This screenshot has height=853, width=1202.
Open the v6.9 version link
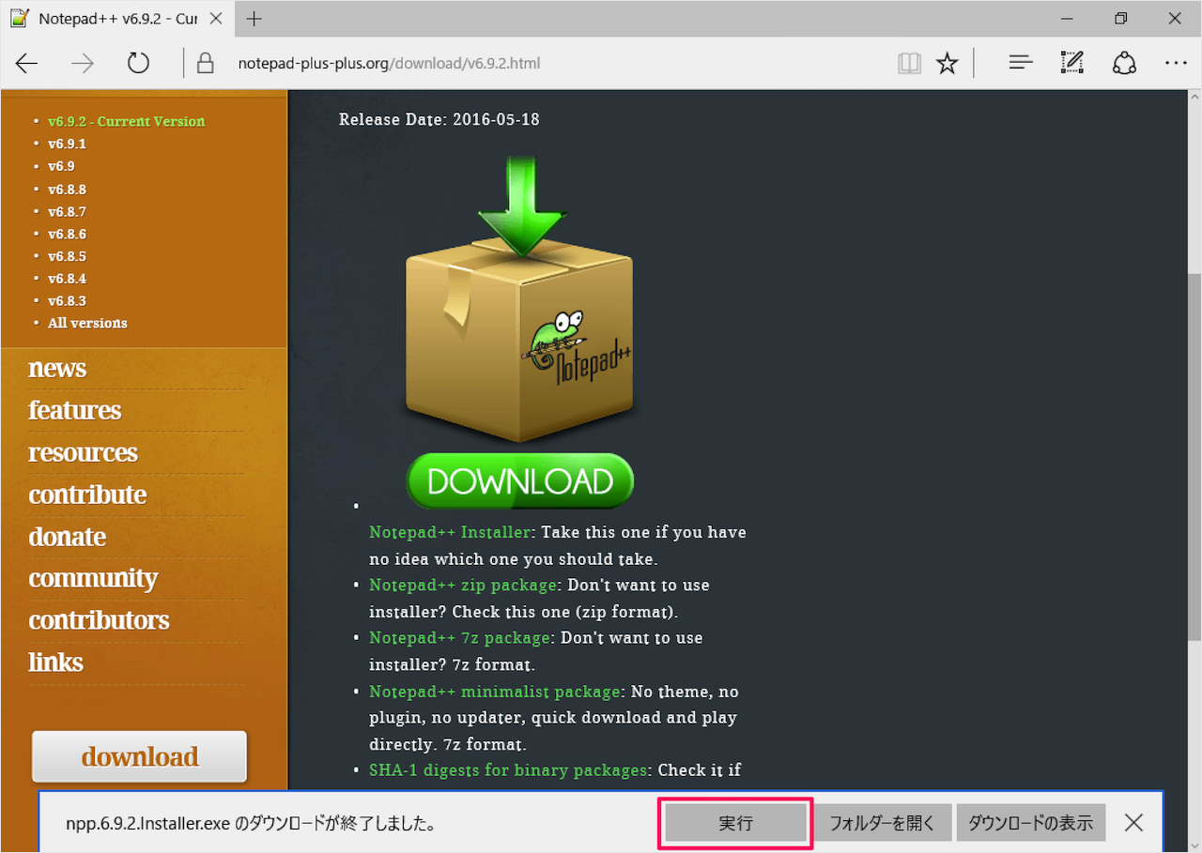tap(61, 166)
